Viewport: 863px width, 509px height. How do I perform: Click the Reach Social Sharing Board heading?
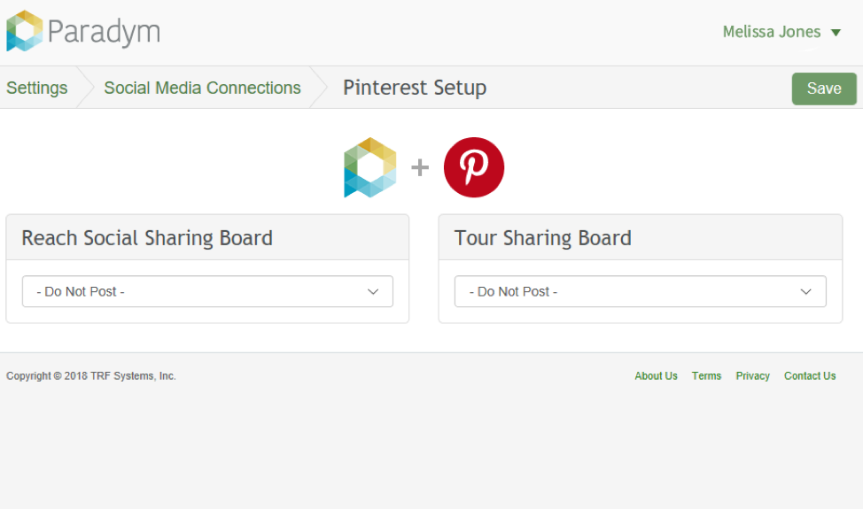pos(147,238)
